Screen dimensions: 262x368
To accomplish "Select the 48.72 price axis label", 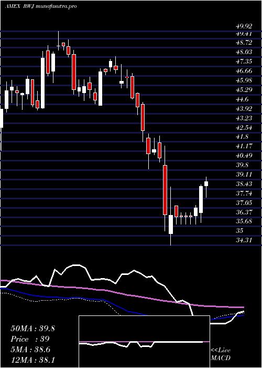I will [244, 43].
